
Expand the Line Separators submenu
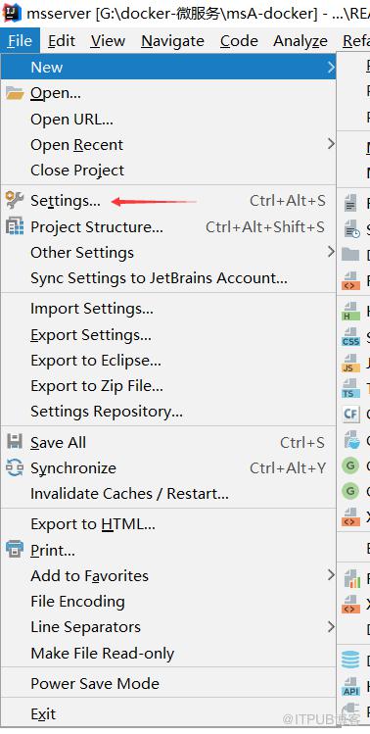168,627
